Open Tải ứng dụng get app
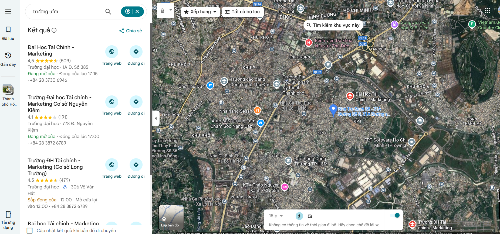Image resolution: width=500 pixels, height=234 pixels. (x=8, y=220)
